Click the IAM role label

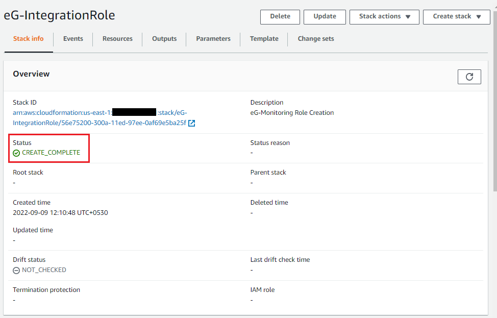[x=262, y=290]
